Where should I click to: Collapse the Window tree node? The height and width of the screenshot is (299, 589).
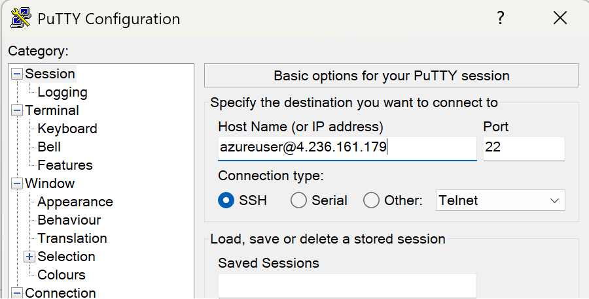(17, 184)
